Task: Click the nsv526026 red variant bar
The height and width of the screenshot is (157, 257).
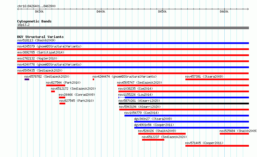Action: click(162, 134)
